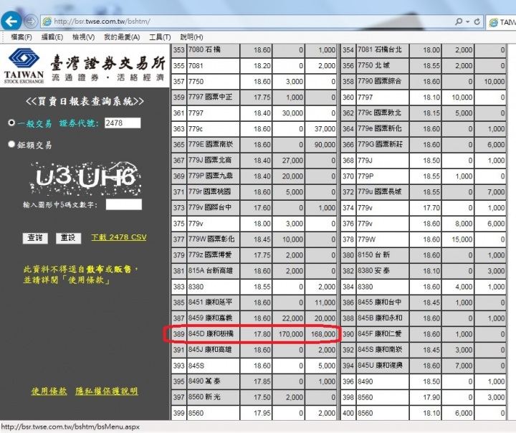The width and height of the screenshot is (516, 433).
Task: Click the cell 845S 康和南崁
Action: 383,350
